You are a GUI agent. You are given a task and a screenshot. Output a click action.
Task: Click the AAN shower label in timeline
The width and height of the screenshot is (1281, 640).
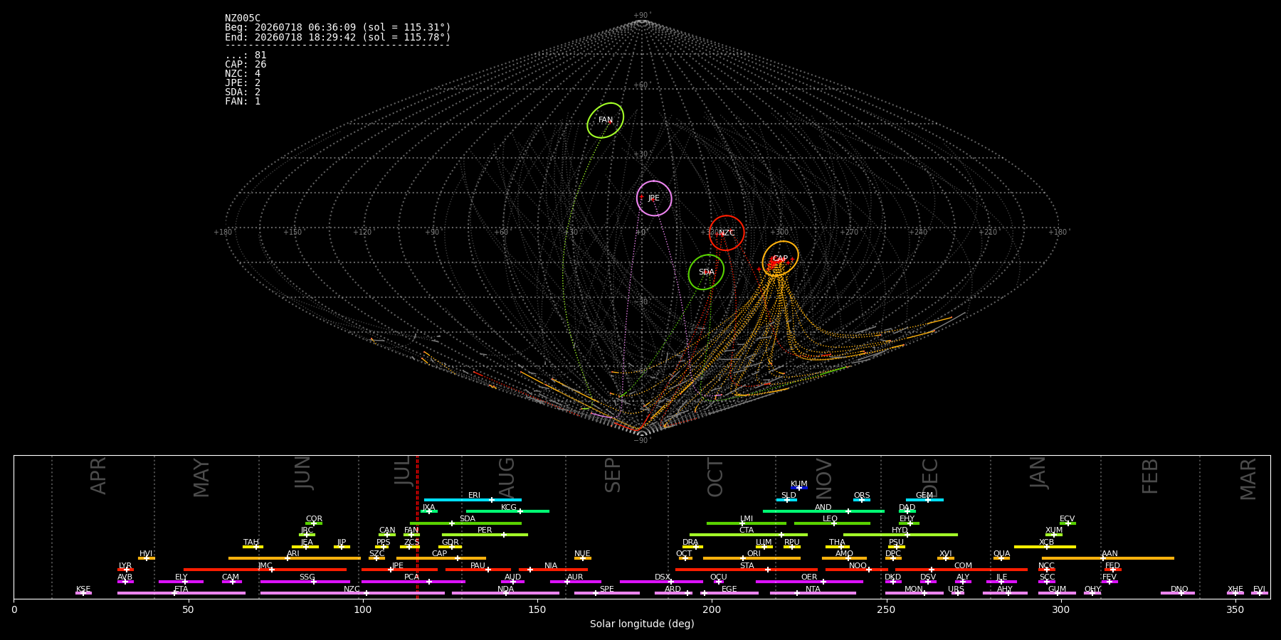1110,554
